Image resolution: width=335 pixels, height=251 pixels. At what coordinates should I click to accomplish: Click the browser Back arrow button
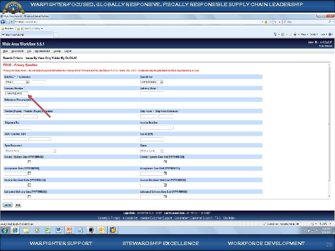pos(4,22)
